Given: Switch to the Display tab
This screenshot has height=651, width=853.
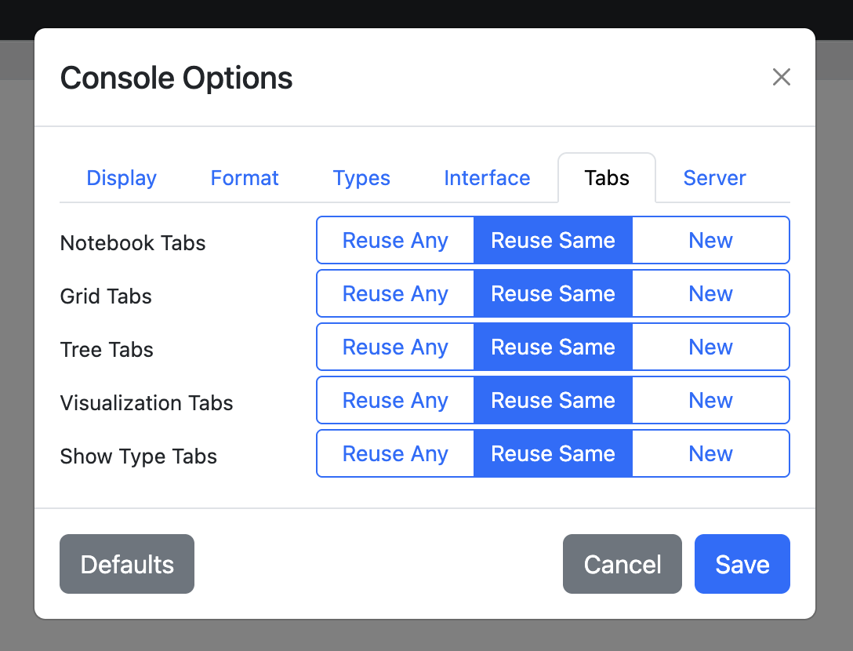Looking at the screenshot, I should pos(122,178).
